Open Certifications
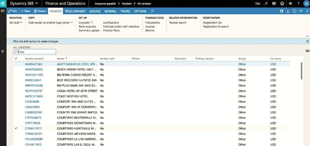 pos(111,23)
